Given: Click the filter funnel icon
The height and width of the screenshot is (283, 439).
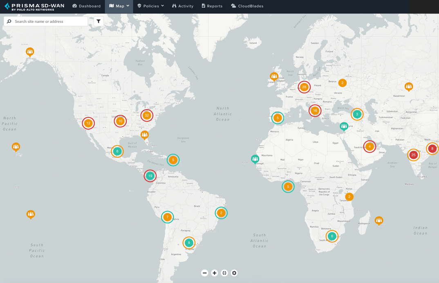Looking at the screenshot, I should 99,21.
